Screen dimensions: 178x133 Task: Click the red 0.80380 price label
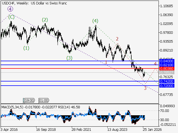point(167,68)
